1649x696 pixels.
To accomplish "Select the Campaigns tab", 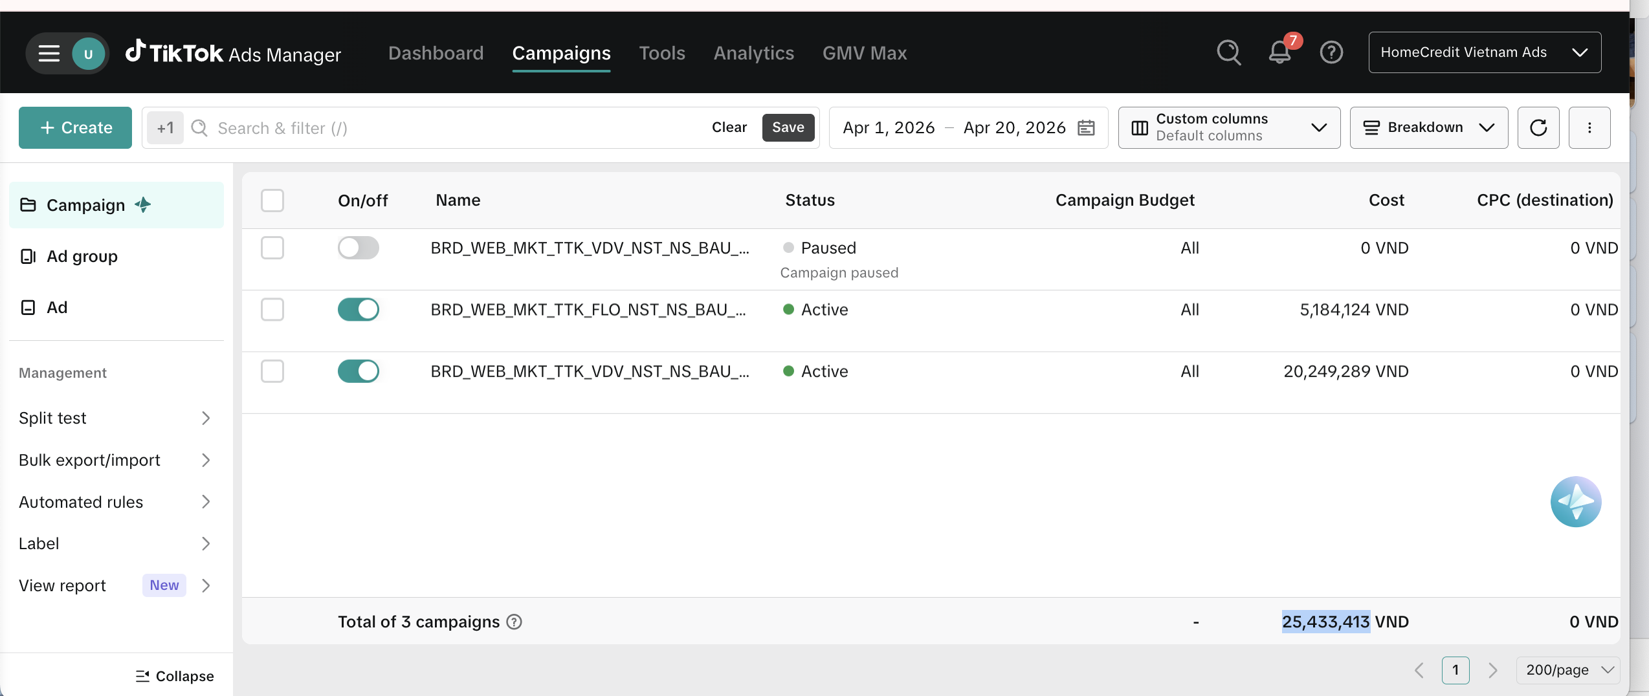I will click(561, 53).
